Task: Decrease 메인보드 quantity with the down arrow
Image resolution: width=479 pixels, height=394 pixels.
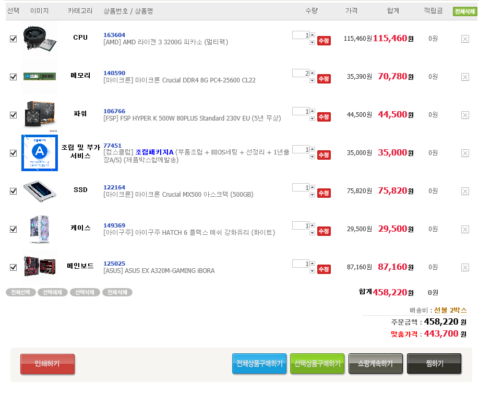Action: tap(312, 271)
